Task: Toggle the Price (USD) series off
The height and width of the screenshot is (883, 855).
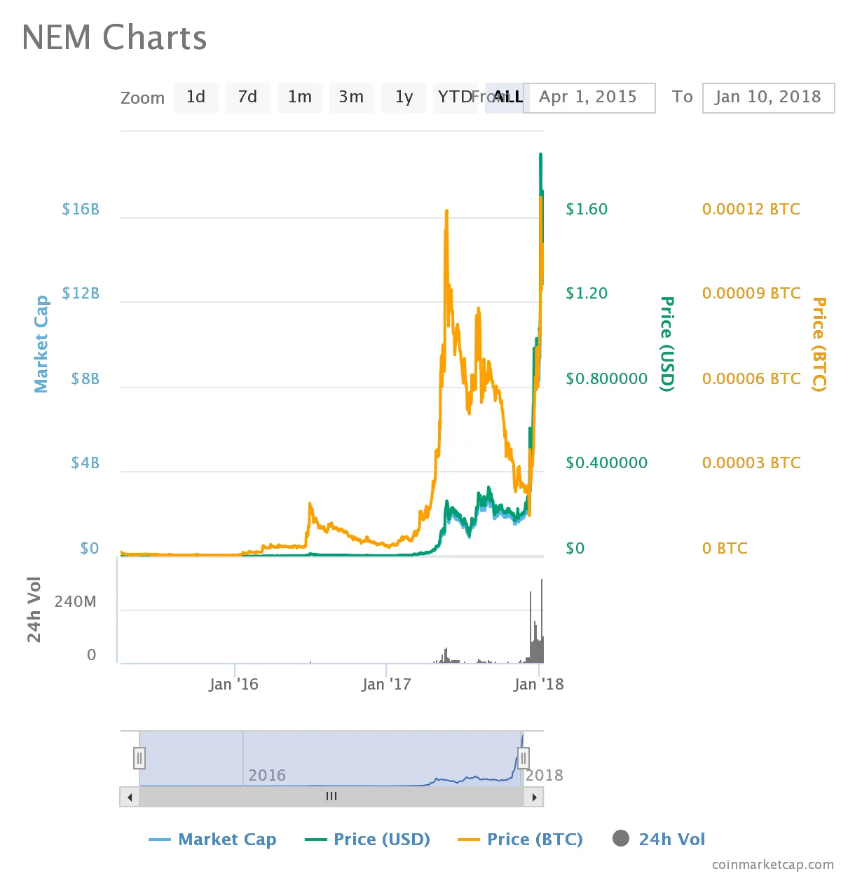Action: 381,839
